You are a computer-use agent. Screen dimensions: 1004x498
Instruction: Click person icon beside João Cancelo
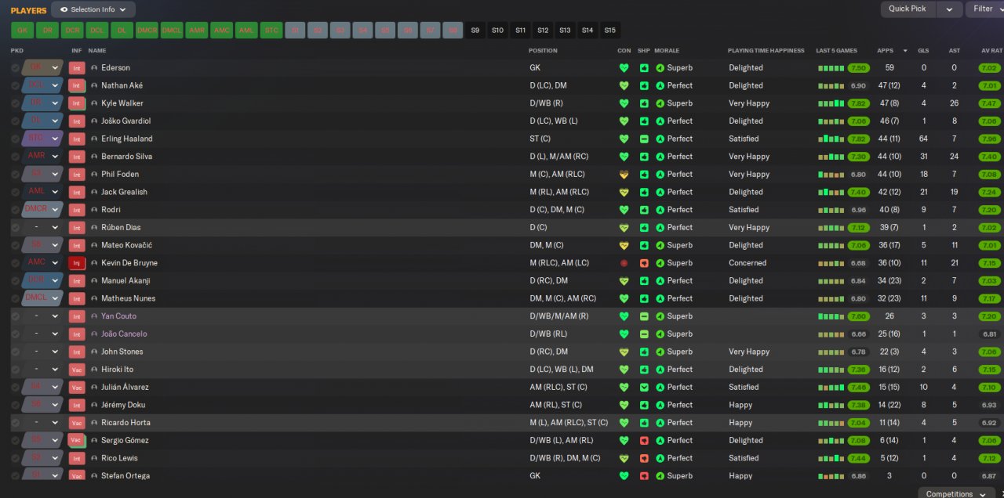(x=94, y=334)
